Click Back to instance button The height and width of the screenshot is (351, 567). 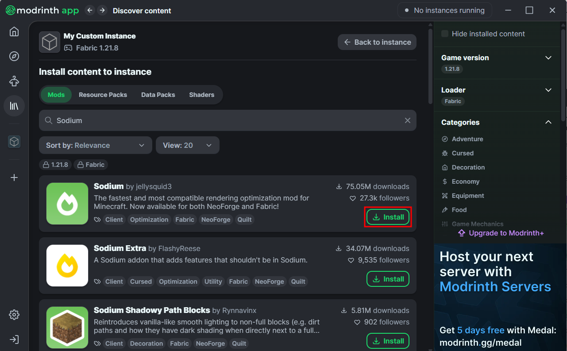click(x=377, y=42)
